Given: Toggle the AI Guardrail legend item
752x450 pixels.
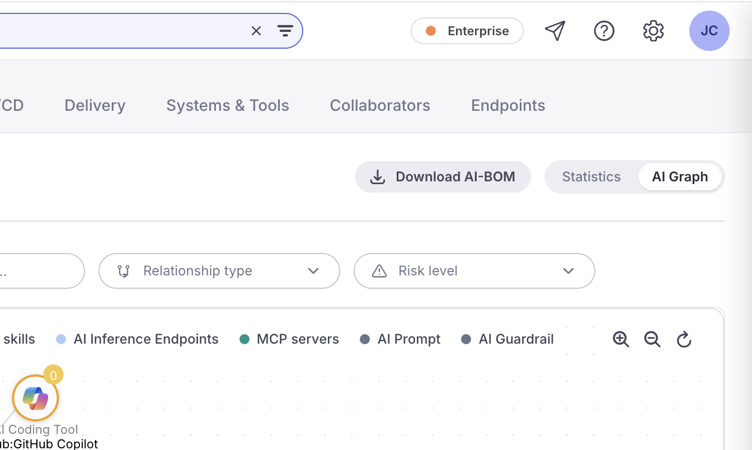Looking at the screenshot, I should [x=507, y=339].
